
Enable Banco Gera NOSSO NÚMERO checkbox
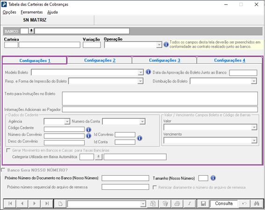(x=3, y=170)
